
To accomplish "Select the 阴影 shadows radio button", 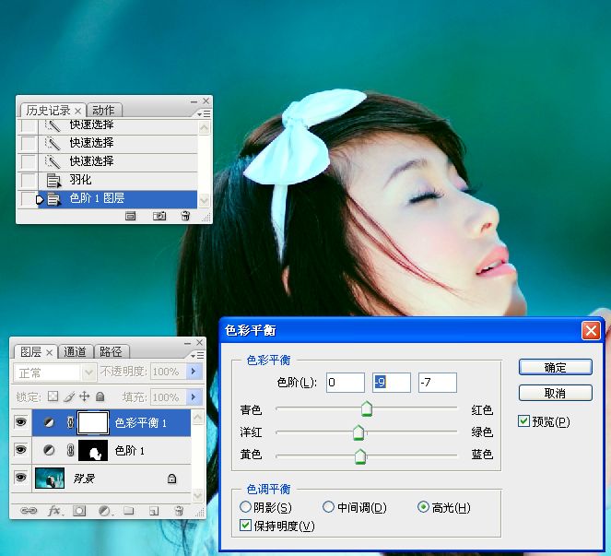I will (245, 507).
